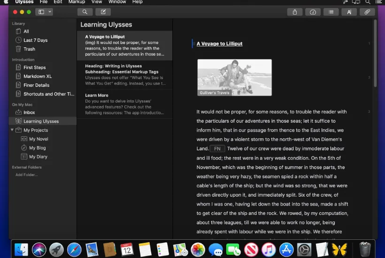Open Ulysses butterfly icon in Dock
385x258 pixels.
point(339,250)
